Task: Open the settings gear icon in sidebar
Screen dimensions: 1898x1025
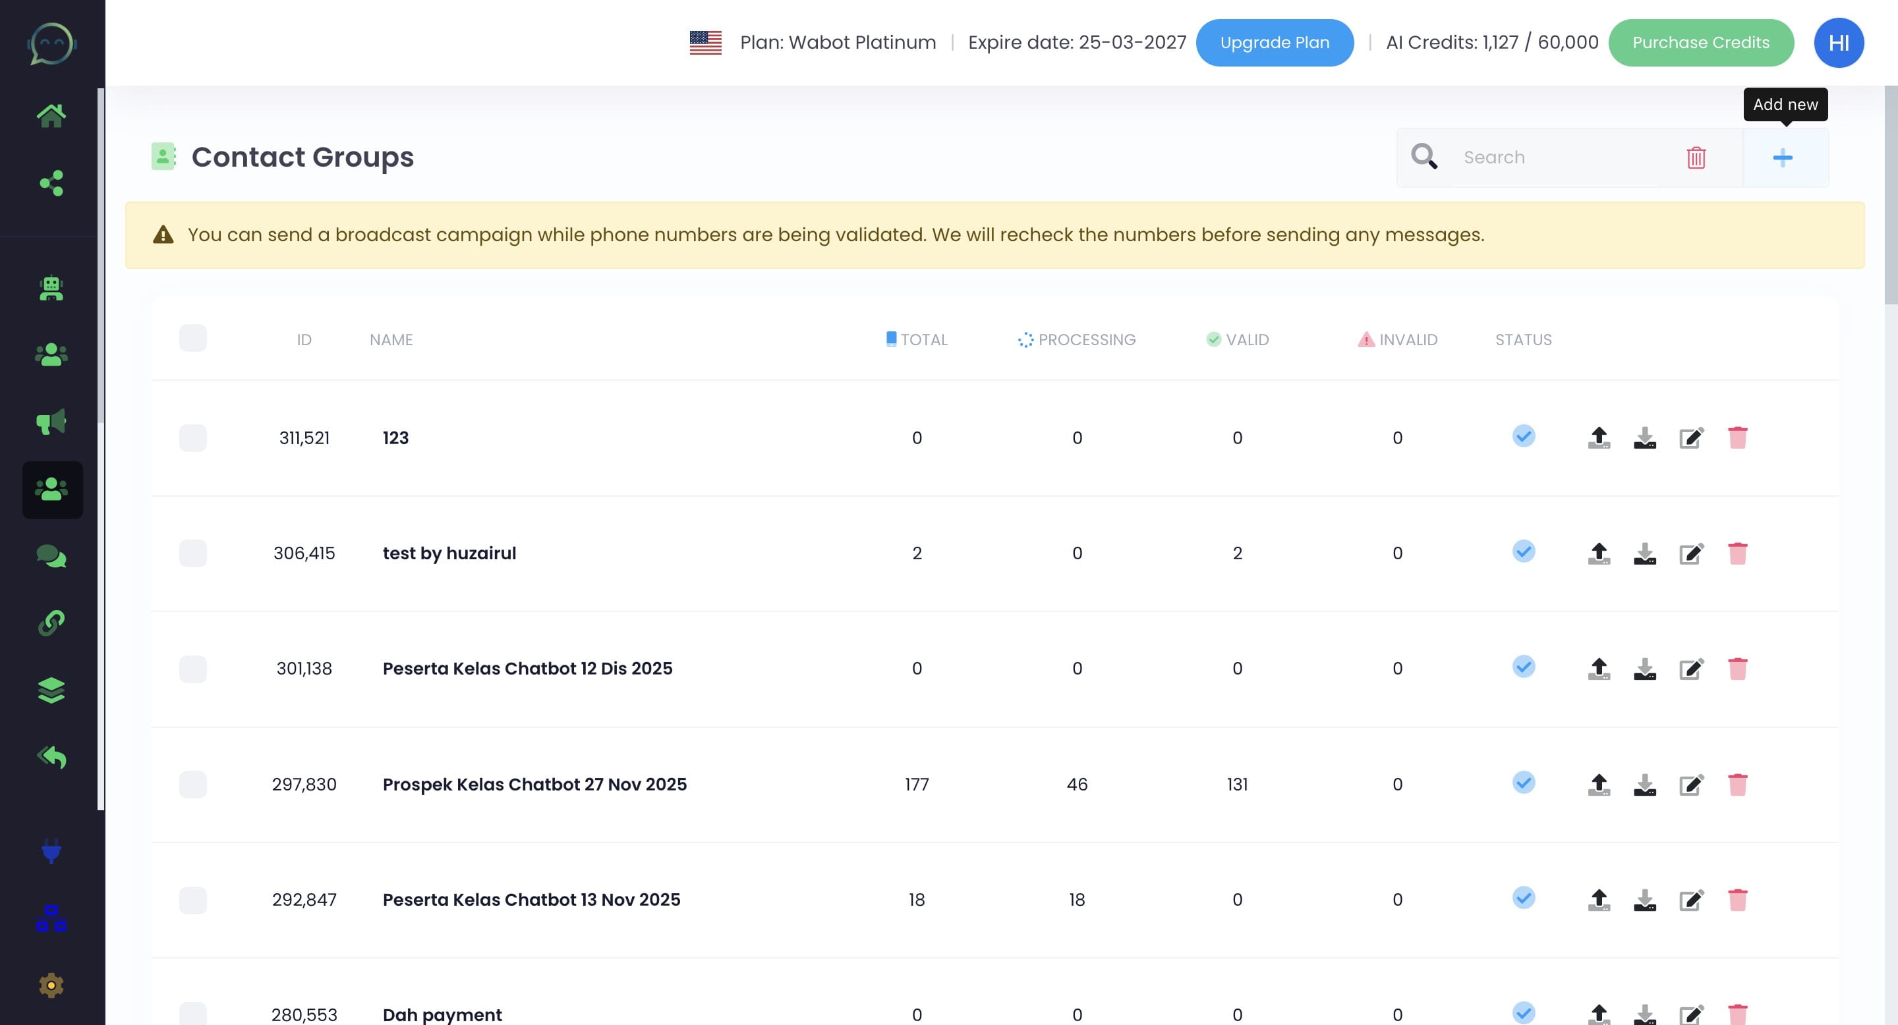Action: pyautogui.click(x=51, y=985)
